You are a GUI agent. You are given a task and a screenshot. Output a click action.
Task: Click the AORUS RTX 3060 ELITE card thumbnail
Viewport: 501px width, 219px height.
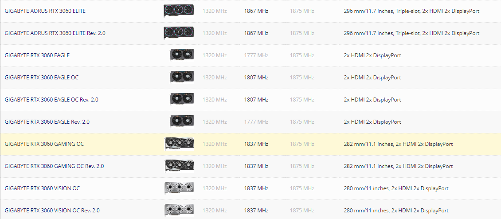tap(179, 11)
